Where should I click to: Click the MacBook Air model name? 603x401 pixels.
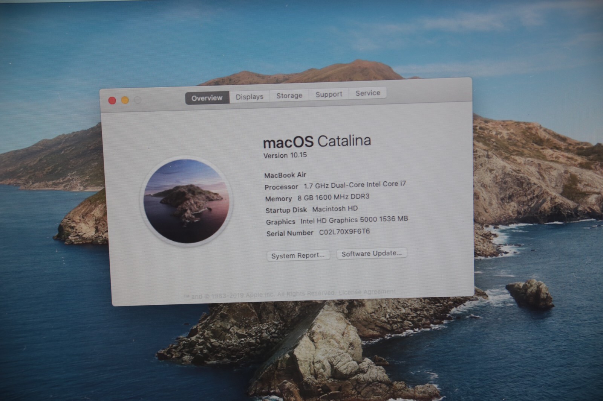(285, 175)
